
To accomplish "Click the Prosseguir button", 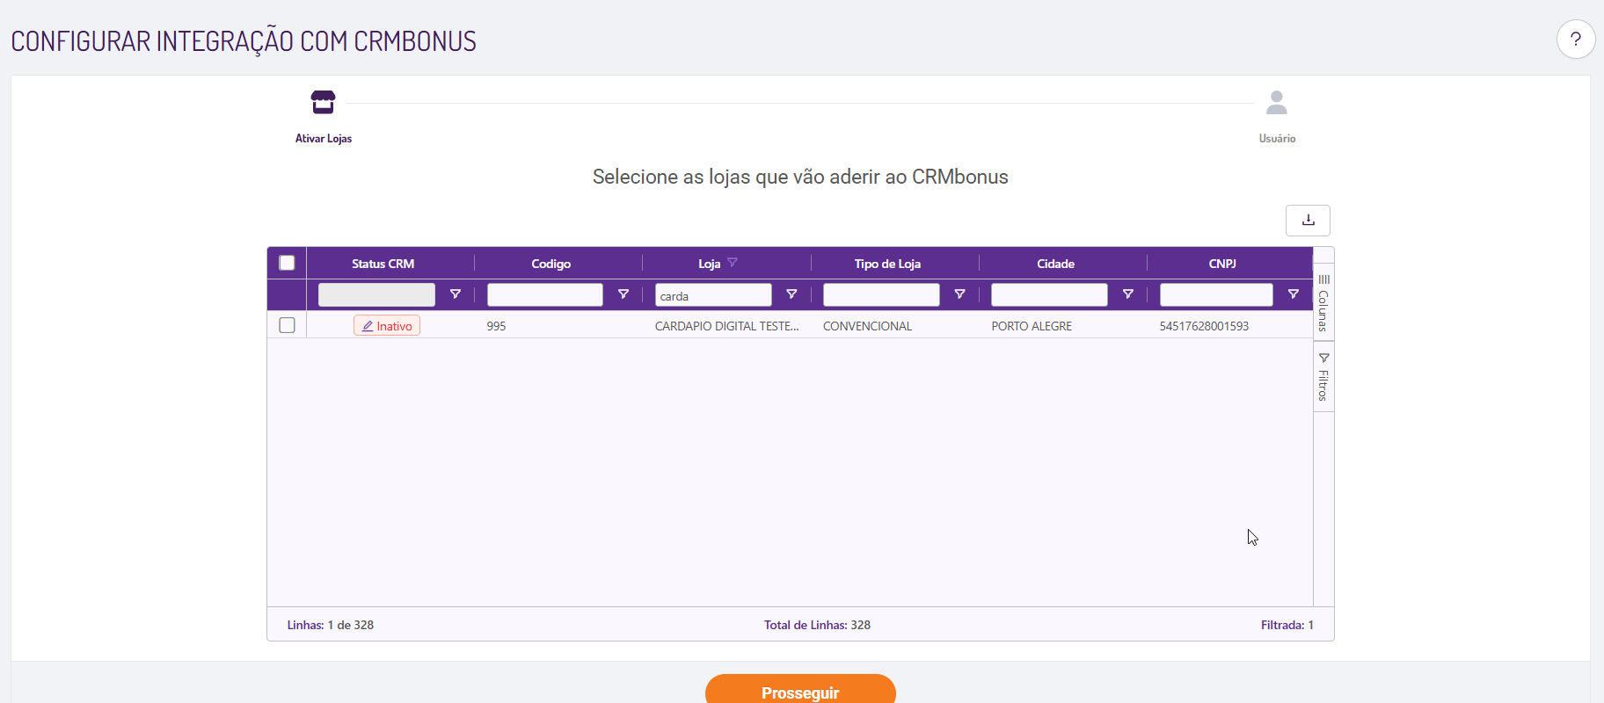I will (800, 691).
